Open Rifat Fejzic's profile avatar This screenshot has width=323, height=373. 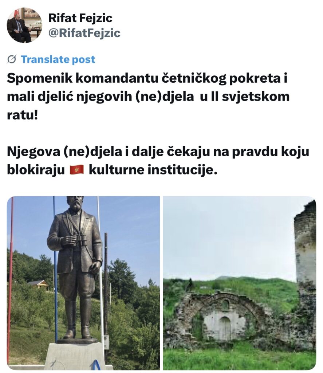pos(24,25)
